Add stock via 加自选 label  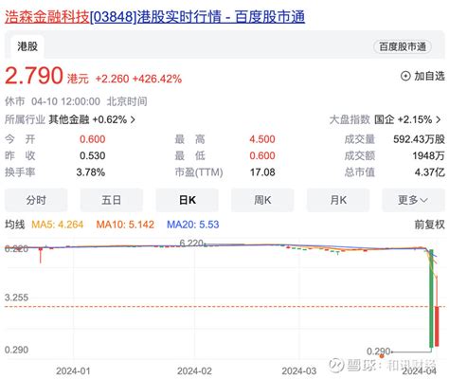pyautogui.click(x=429, y=76)
